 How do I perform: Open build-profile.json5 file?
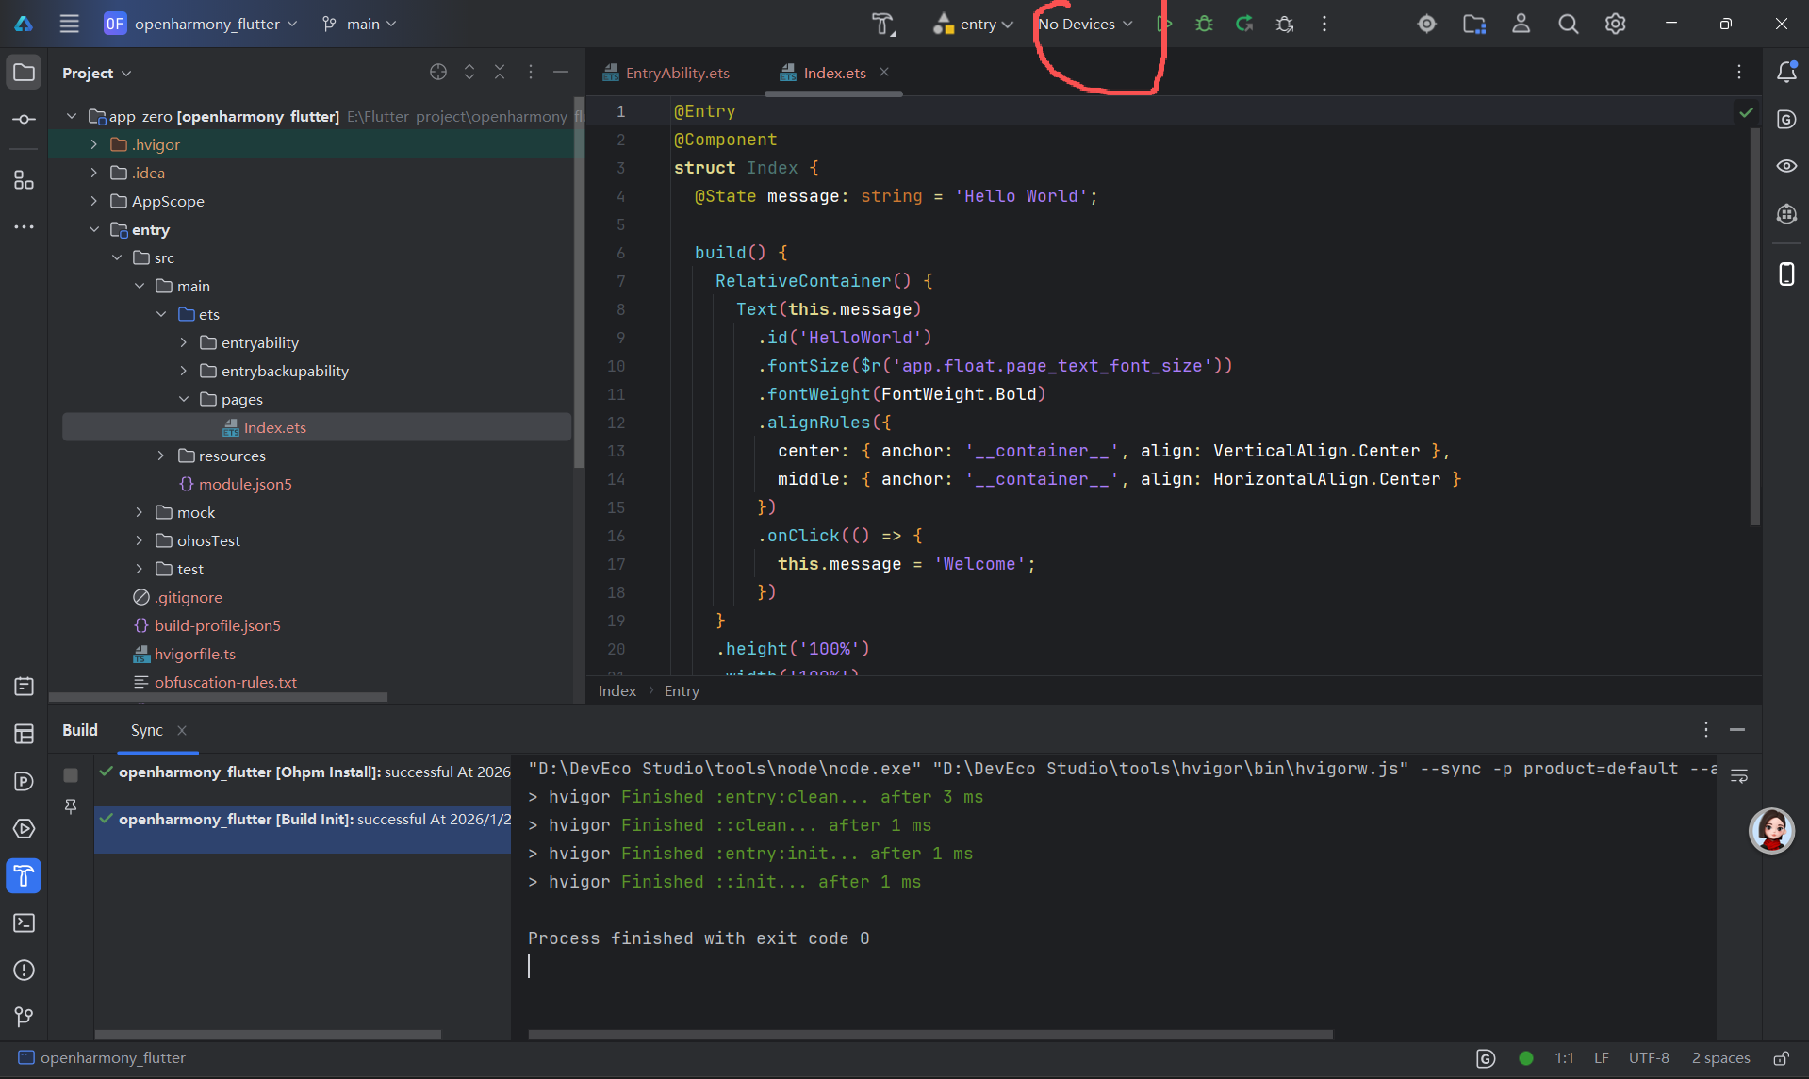tap(218, 625)
